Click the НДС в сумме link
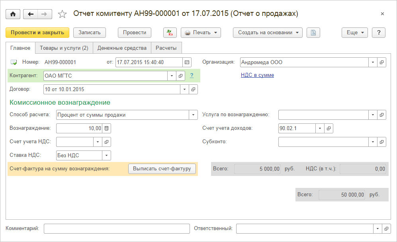The height and width of the screenshot is (242, 397). pos(257,75)
